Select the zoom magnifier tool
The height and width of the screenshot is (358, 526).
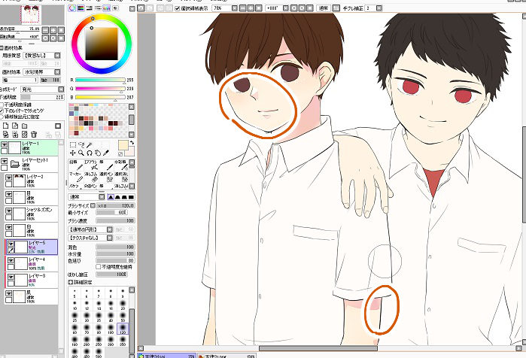[81, 153]
